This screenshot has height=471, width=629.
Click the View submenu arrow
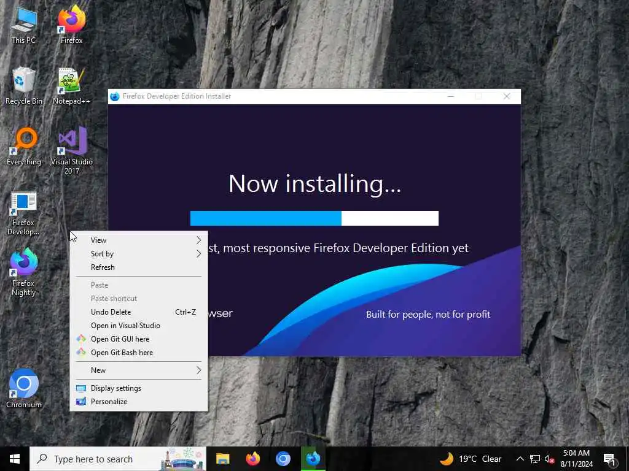[198, 240]
